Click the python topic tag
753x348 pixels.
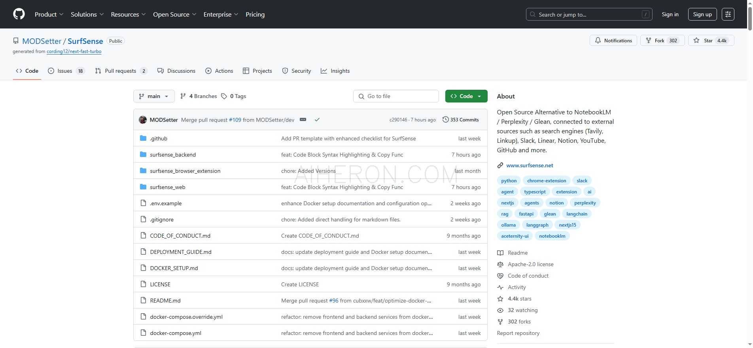[x=509, y=181]
